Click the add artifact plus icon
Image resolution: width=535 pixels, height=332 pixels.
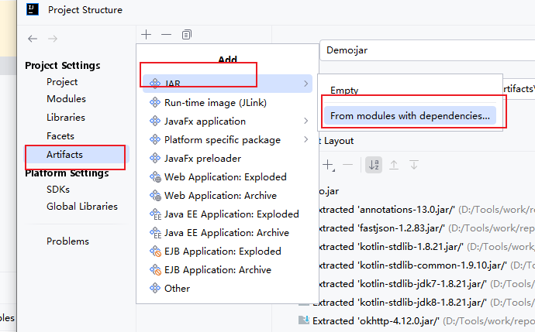click(x=146, y=34)
